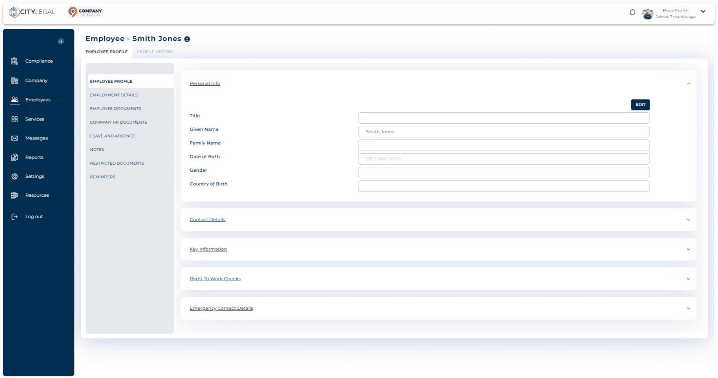The height and width of the screenshot is (378, 718).
Task: Open Company HR Documents section
Action: (x=119, y=122)
